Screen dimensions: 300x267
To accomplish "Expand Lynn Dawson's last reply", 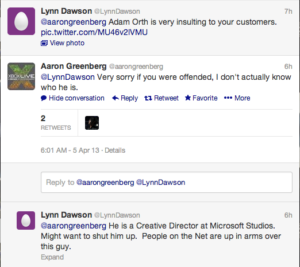I will click(52, 257).
